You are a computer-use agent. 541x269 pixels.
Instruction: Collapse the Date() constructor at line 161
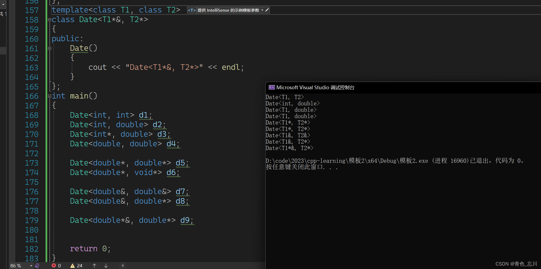(x=50, y=48)
